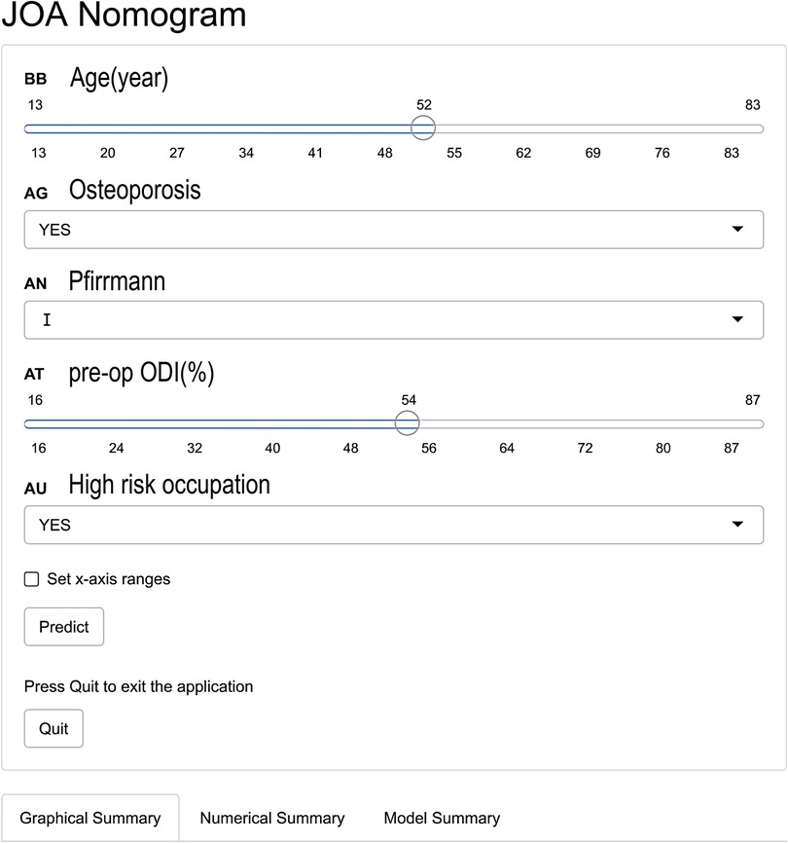
Task: Switch to the Numerical Summary tab
Action: 271,818
